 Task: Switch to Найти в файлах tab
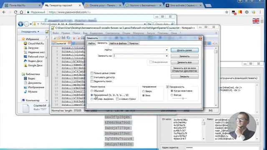[118, 43]
